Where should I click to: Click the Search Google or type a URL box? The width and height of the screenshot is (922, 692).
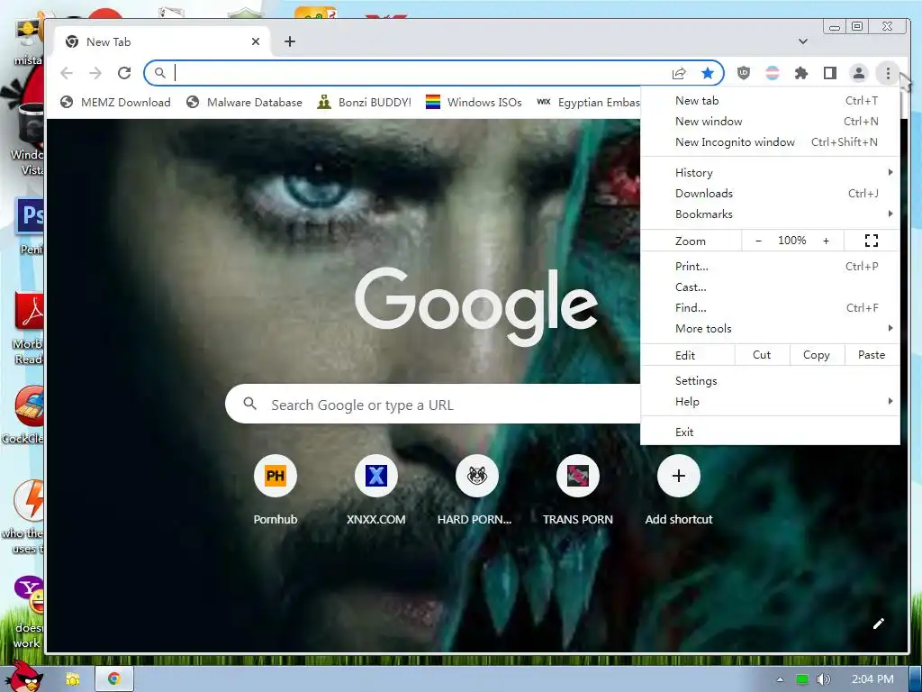point(433,405)
